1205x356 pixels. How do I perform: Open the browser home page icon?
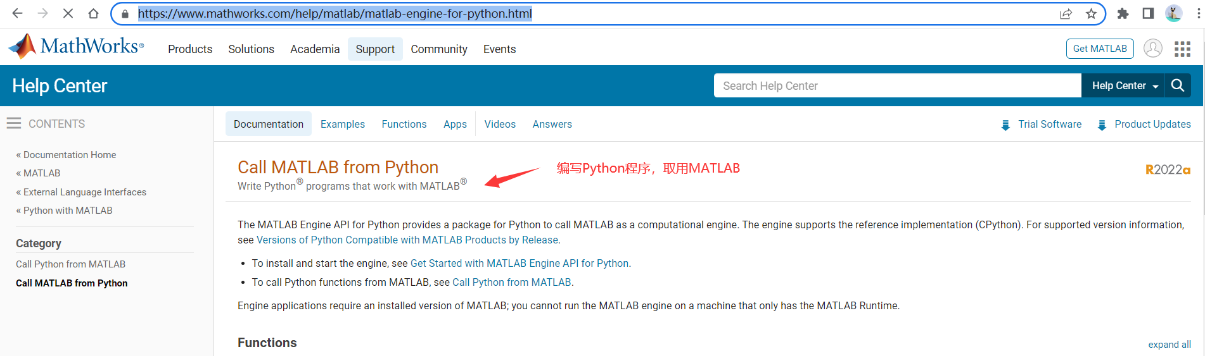coord(93,13)
